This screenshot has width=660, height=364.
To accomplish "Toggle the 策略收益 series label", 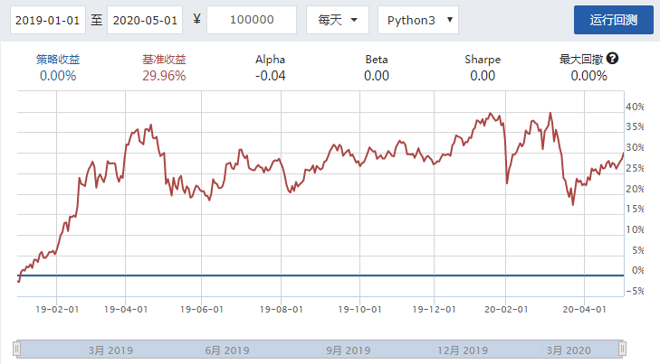I will tap(58, 60).
